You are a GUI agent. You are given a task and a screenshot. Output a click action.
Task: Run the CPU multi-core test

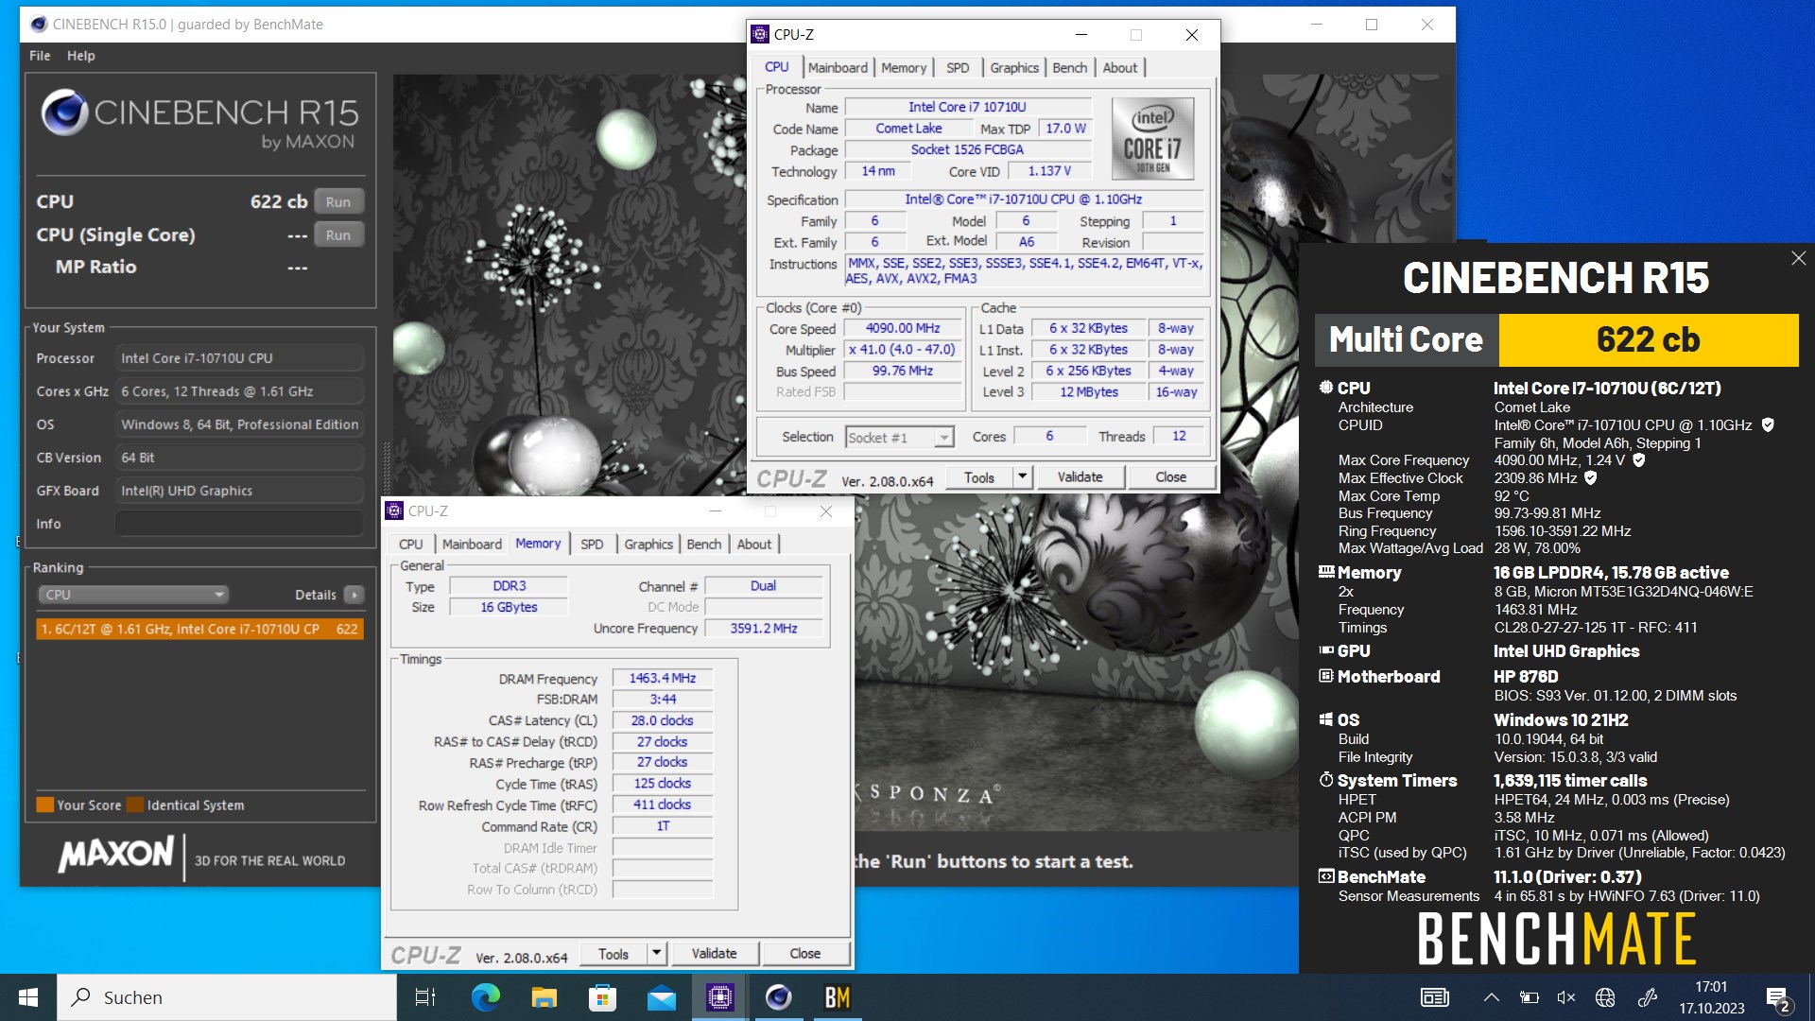click(338, 201)
